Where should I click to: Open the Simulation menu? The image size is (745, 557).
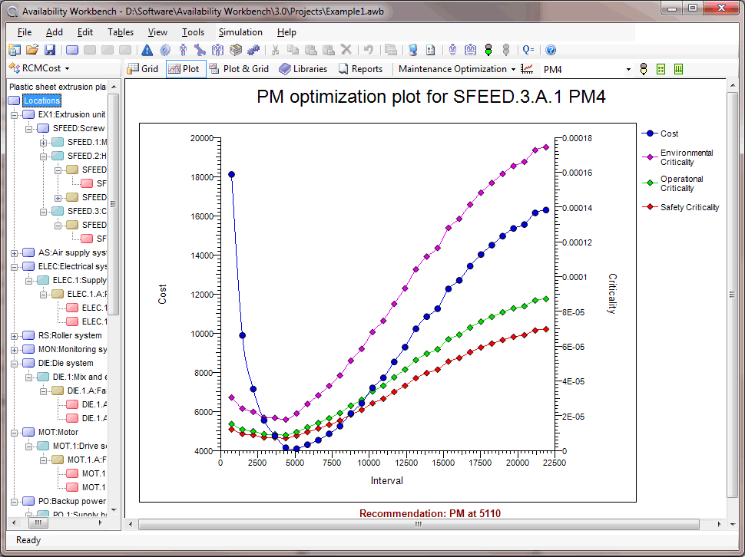pos(240,32)
